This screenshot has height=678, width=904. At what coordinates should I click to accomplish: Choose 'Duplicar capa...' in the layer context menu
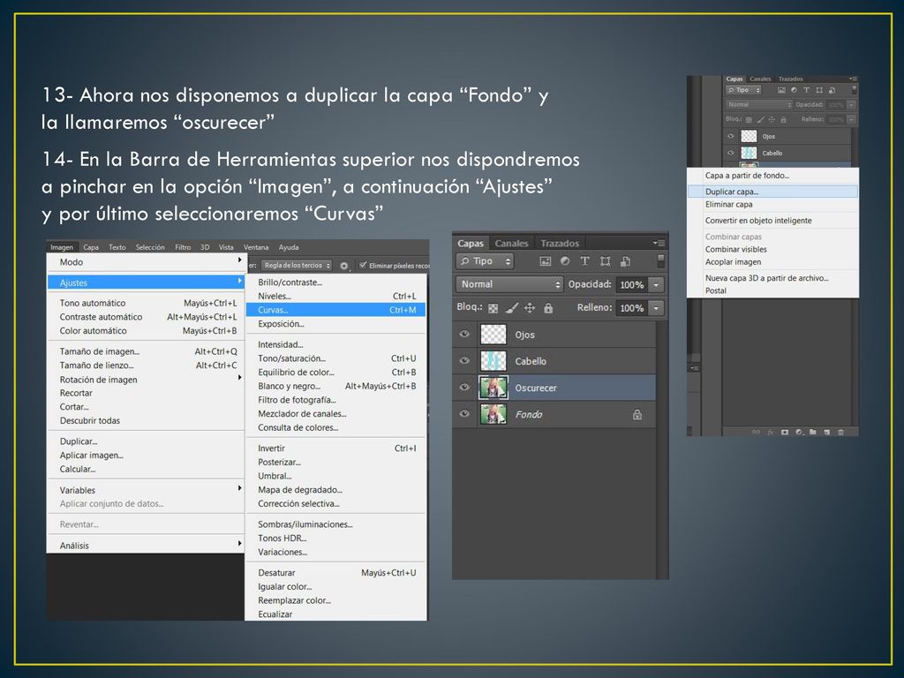(x=772, y=192)
